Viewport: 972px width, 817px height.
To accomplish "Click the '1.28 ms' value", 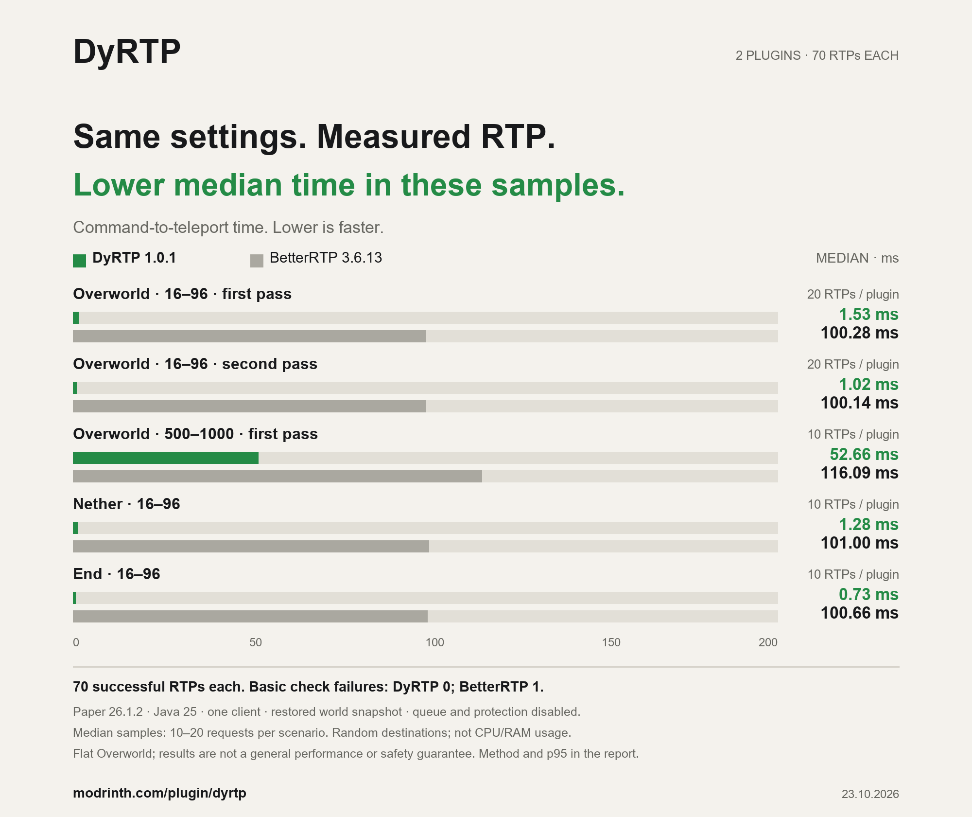I will (869, 524).
